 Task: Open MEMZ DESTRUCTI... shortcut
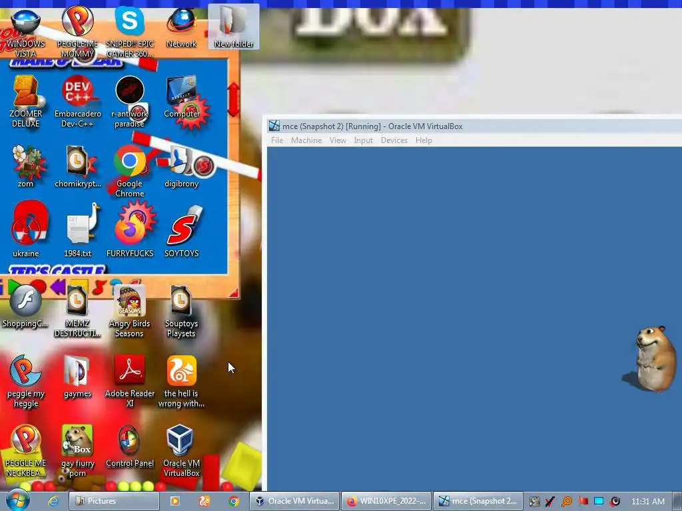pyautogui.click(x=77, y=311)
